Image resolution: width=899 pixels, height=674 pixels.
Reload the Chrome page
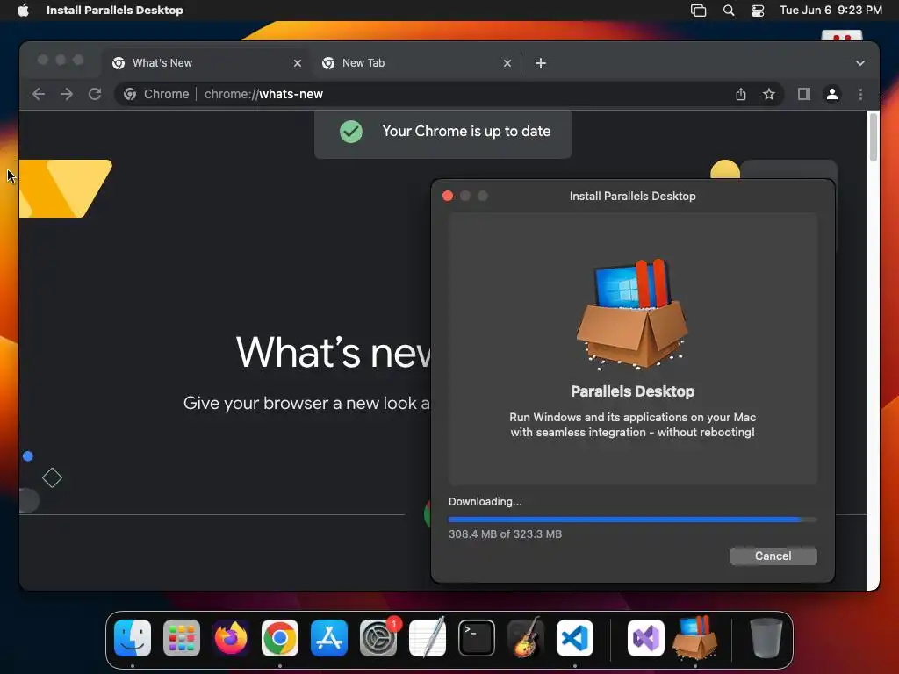pos(95,94)
